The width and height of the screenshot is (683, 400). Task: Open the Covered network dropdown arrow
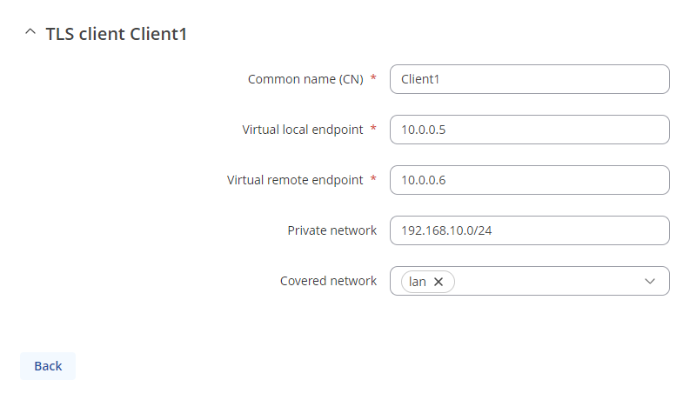pos(650,282)
